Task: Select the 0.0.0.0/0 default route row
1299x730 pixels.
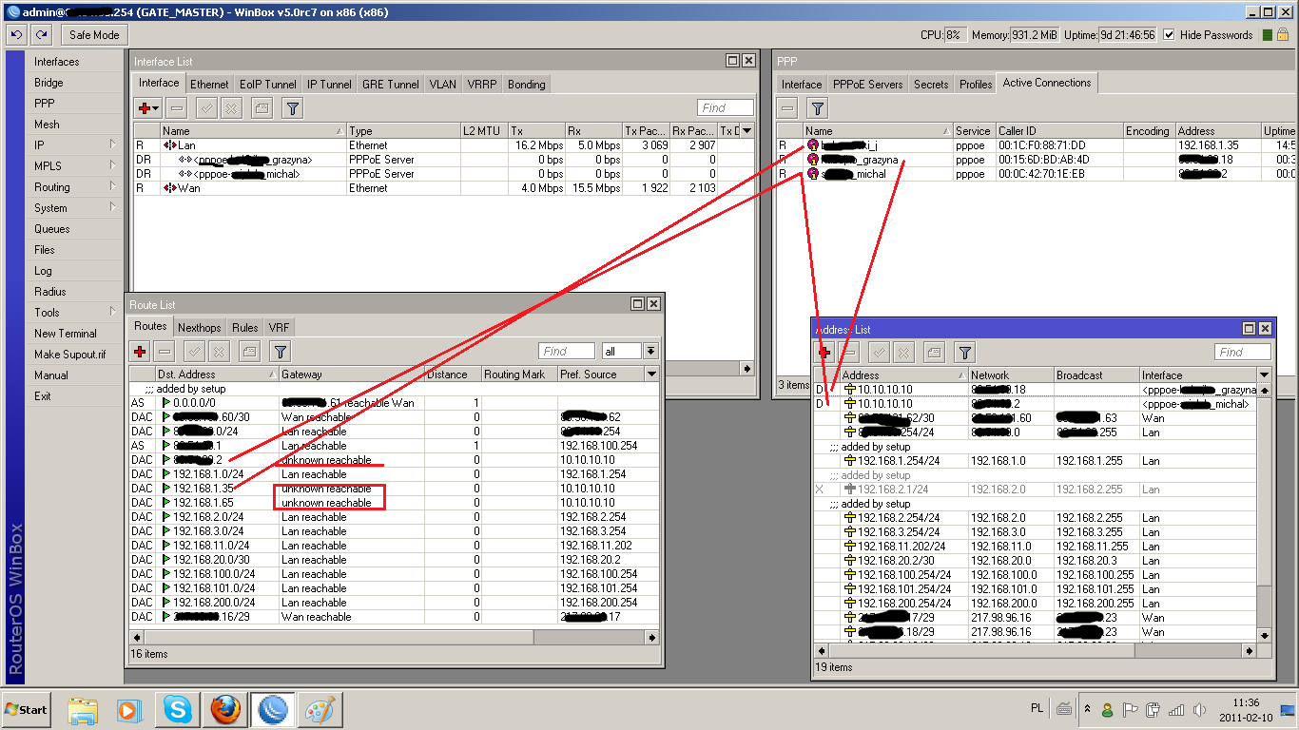Action: tap(394, 403)
